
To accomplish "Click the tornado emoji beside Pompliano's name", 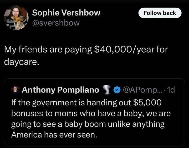I will click(x=106, y=90).
